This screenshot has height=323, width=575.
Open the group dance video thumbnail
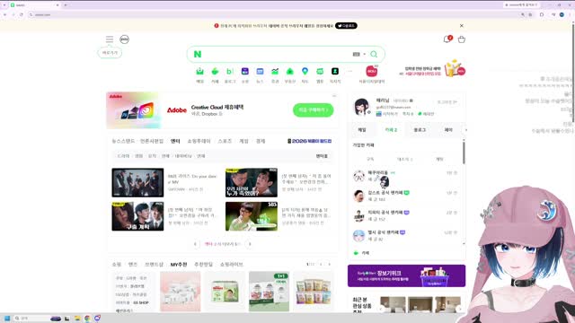coord(137,182)
